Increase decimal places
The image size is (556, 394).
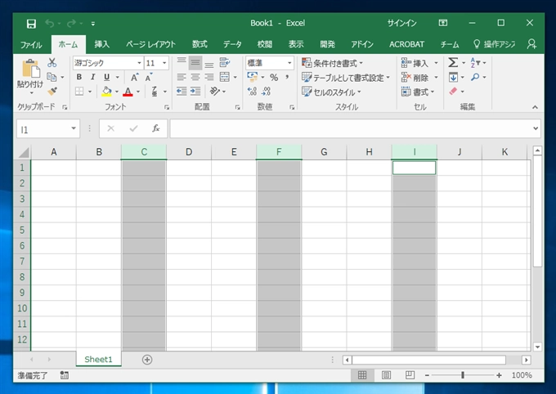tap(252, 92)
